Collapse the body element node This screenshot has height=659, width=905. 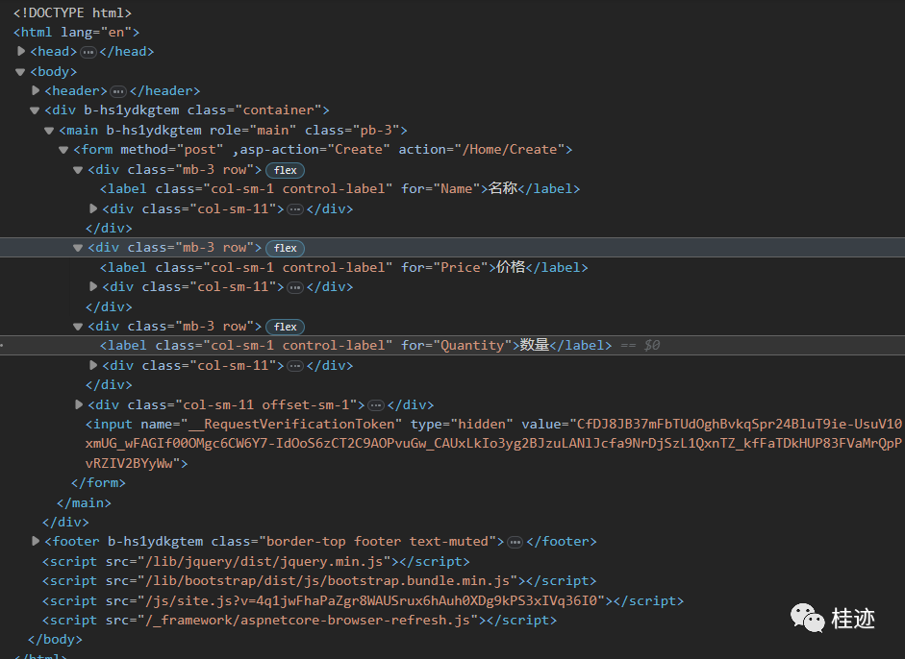(20, 72)
